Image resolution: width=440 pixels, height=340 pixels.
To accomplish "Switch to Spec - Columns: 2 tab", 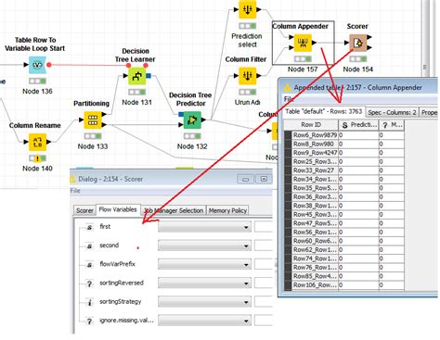I will 392,113.
